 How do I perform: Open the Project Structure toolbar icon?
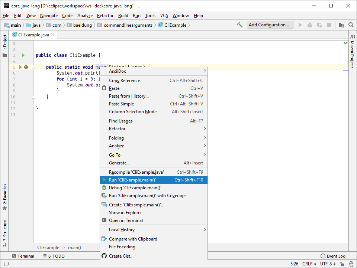tap(341, 25)
